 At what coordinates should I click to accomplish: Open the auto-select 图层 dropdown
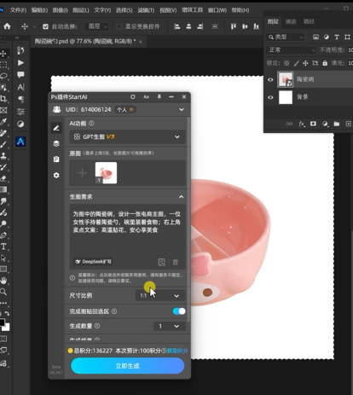(96, 26)
